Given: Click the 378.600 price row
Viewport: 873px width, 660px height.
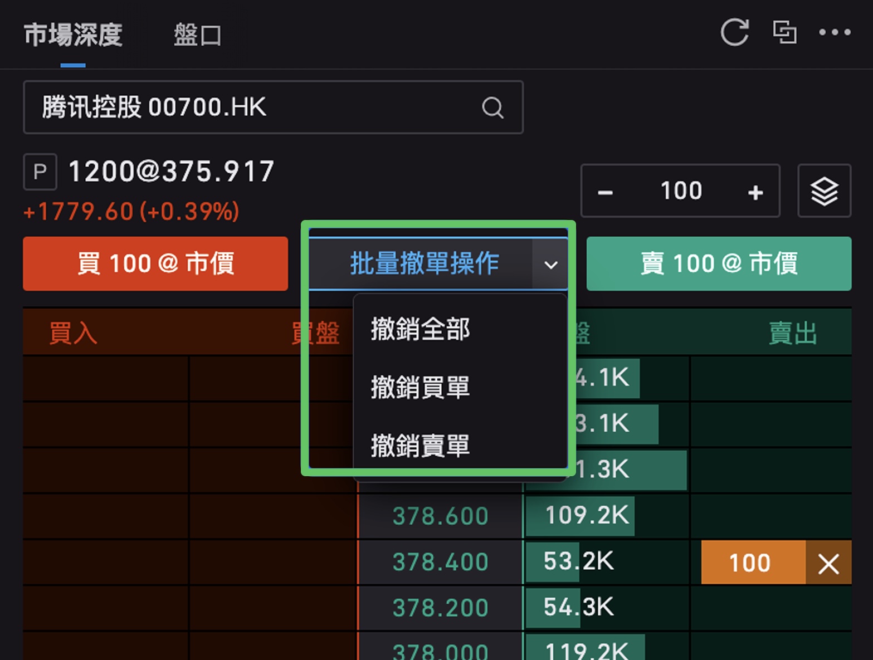Looking at the screenshot, I should [x=440, y=516].
